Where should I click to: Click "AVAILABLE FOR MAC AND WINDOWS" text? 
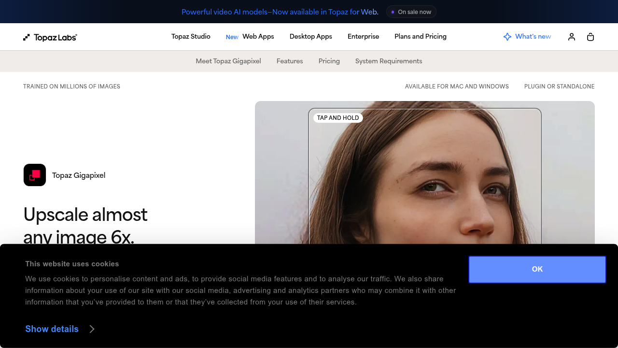[x=457, y=87]
